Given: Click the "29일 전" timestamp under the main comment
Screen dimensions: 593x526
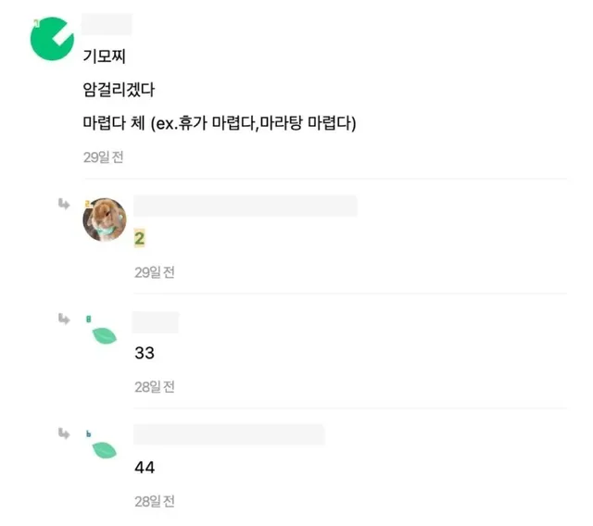Looking at the screenshot, I should [x=103, y=157].
